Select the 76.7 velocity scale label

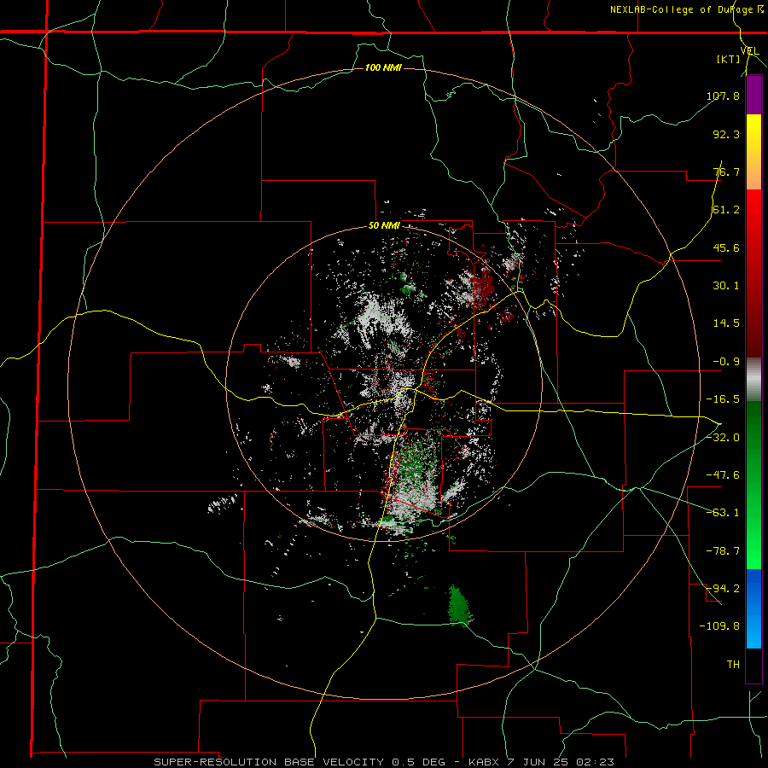[x=726, y=172]
